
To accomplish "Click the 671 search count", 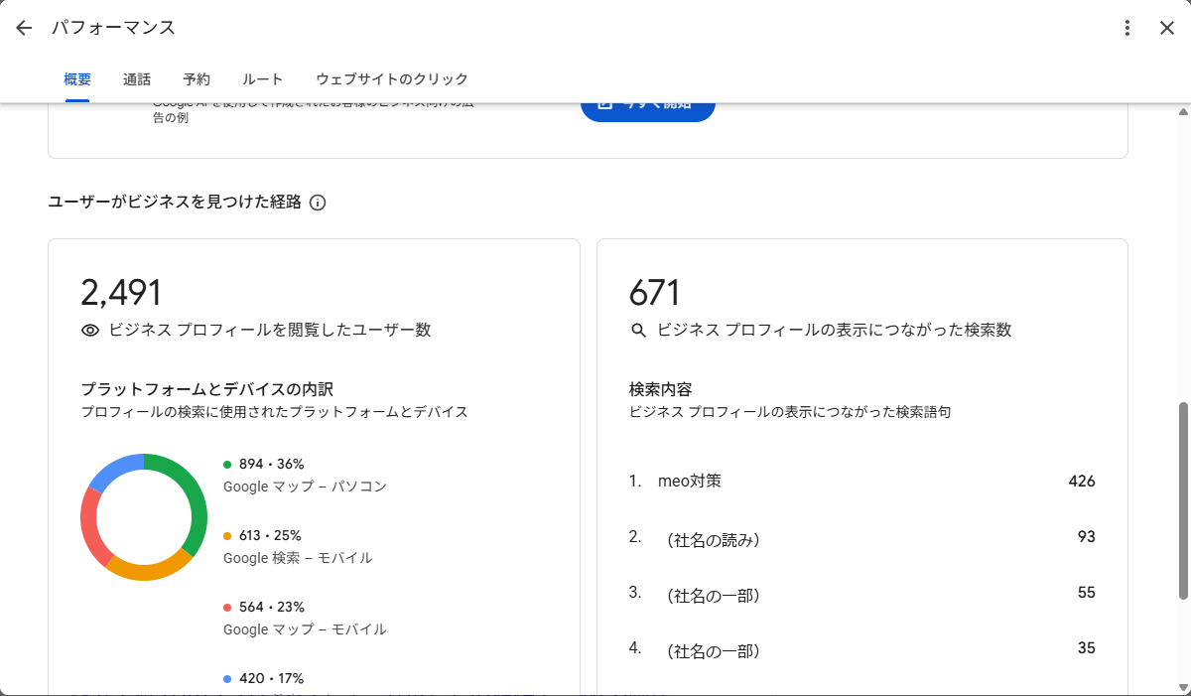I will point(655,293).
